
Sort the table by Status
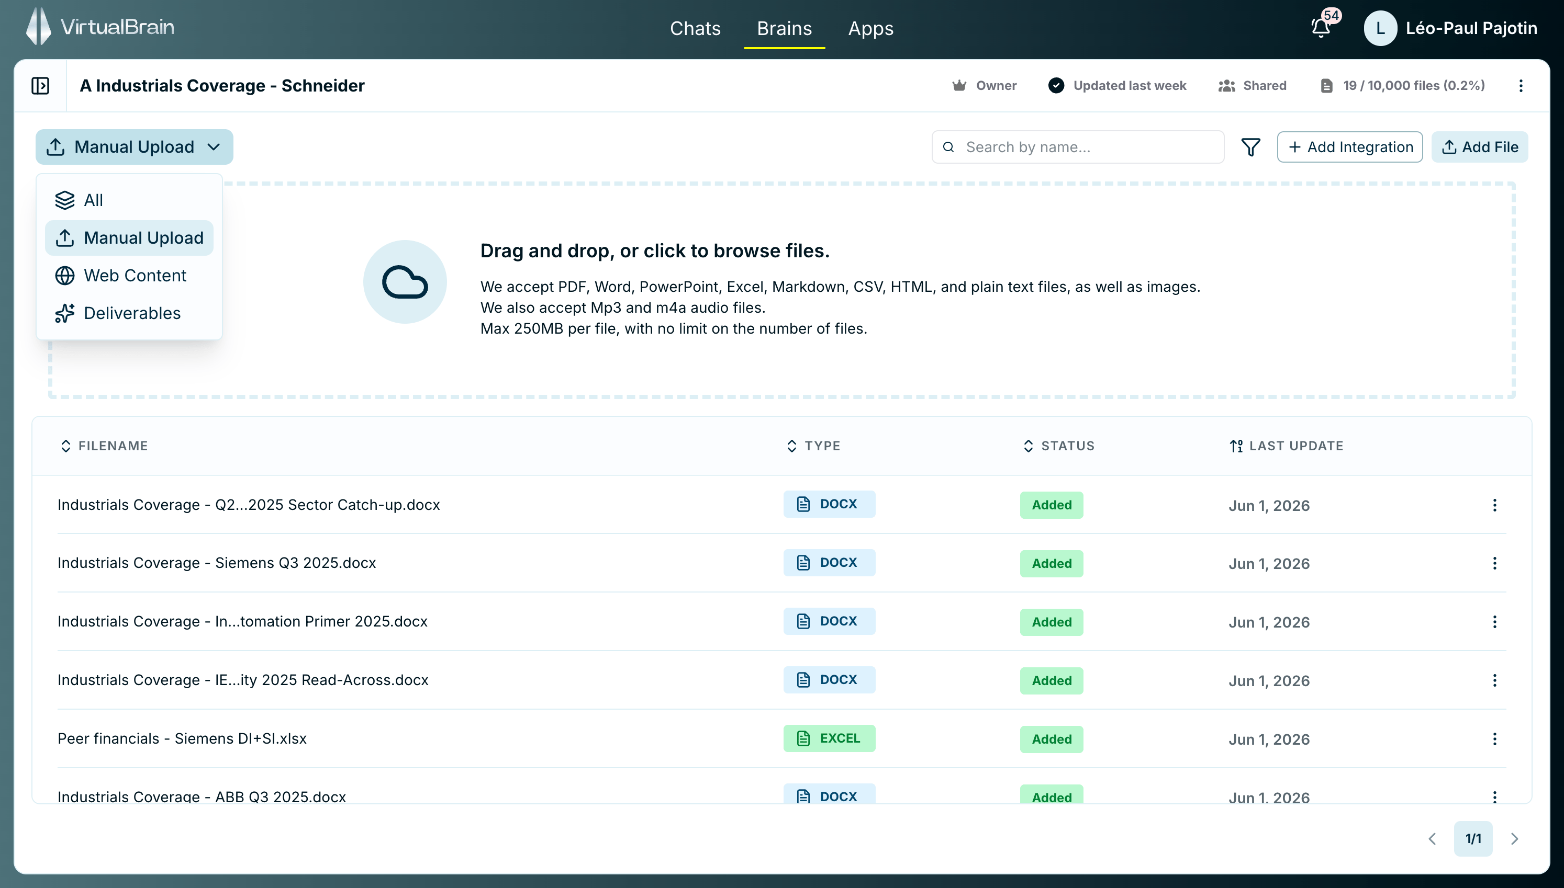click(x=1059, y=446)
